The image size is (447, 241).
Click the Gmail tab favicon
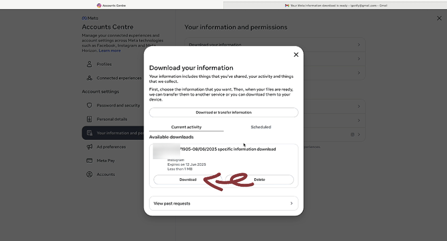(x=287, y=6)
